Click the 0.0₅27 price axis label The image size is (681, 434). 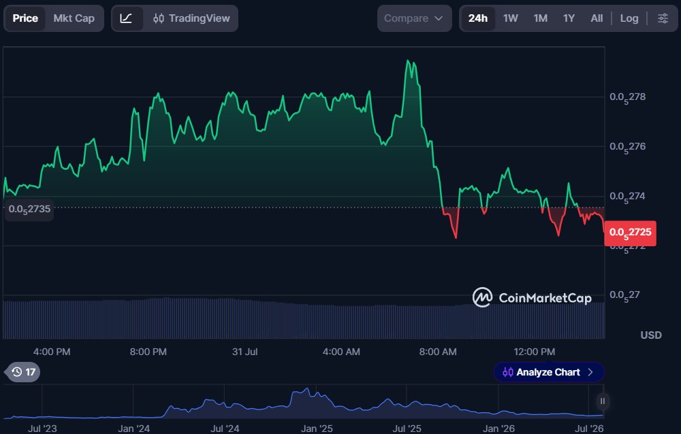[624, 295]
